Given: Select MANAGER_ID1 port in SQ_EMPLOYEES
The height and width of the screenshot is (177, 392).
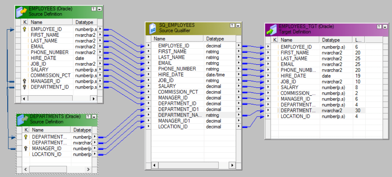Looking at the screenshot, I should (x=193, y=121).
